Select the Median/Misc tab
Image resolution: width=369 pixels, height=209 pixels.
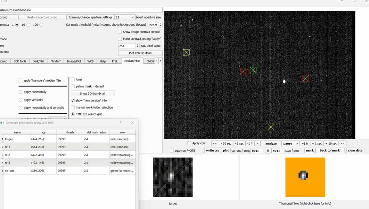click(x=132, y=61)
